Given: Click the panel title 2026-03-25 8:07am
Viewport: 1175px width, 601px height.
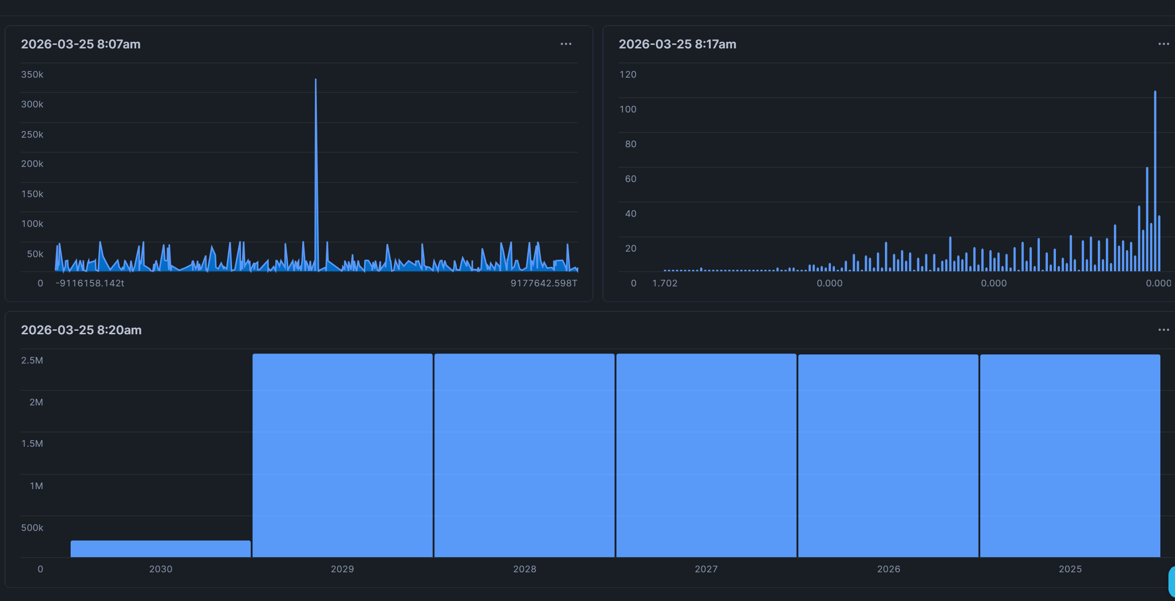Looking at the screenshot, I should click(81, 44).
